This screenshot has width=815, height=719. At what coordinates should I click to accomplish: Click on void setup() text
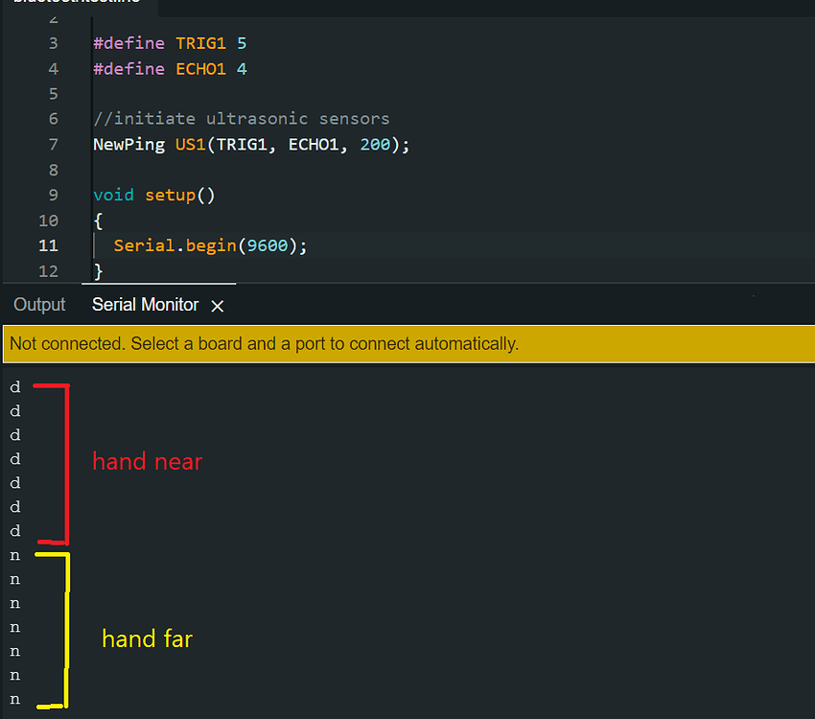coord(153,195)
